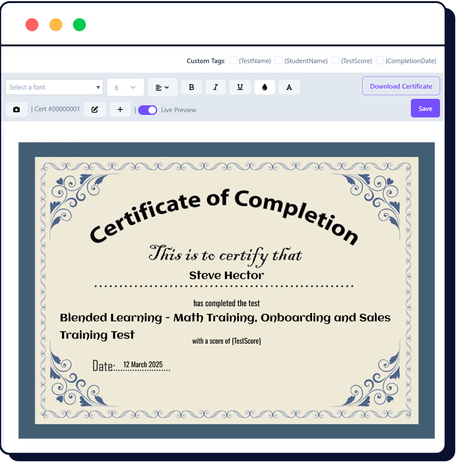This screenshot has height=462, width=456.
Task: Click the font color 'A' icon
Action: tap(289, 87)
